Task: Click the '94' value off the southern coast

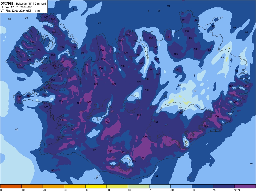Action: (x=157, y=176)
